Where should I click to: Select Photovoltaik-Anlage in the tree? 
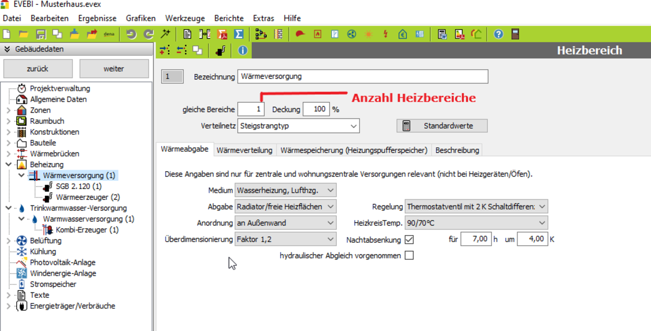pos(62,262)
